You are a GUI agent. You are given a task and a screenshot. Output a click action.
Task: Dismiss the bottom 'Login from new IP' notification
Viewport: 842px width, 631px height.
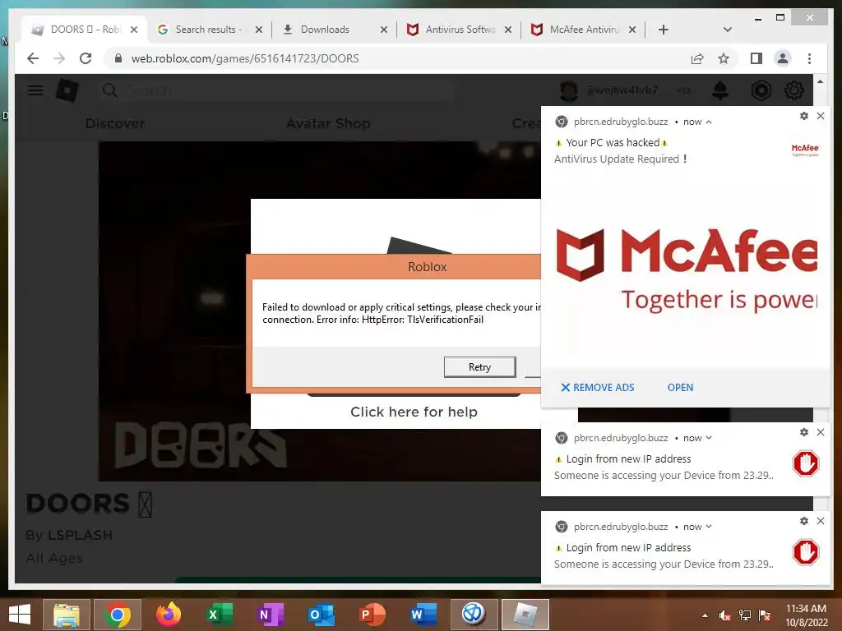point(821,520)
